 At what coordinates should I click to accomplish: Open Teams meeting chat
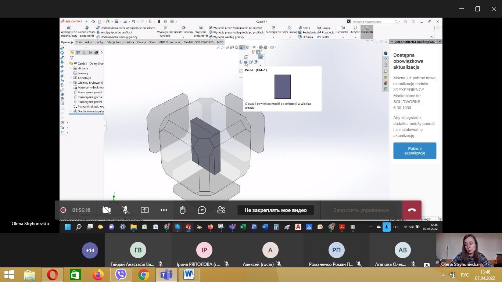coord(202,210)
